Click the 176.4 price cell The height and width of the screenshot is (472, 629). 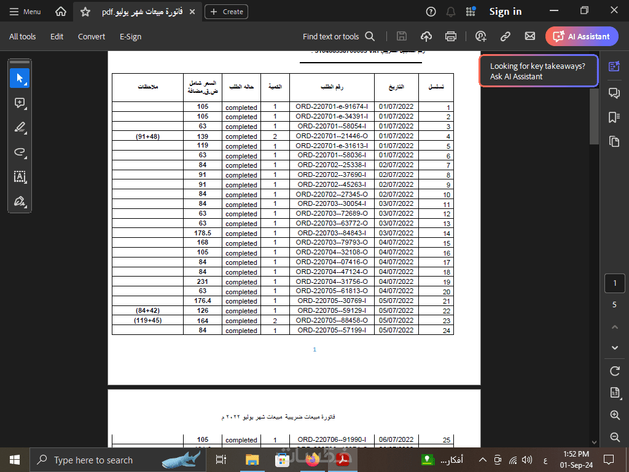203,301
